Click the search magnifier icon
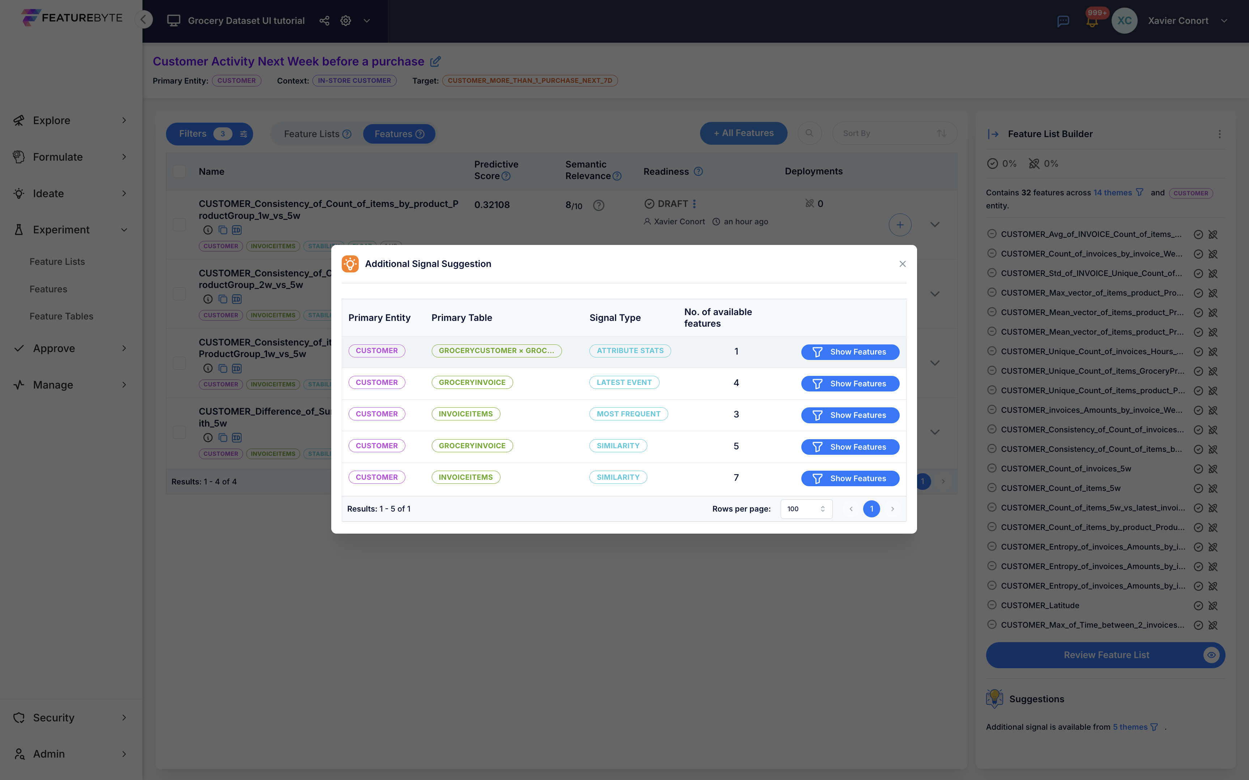The height and width of the screenshot is (780, 1249). click(x=809, y=133)
